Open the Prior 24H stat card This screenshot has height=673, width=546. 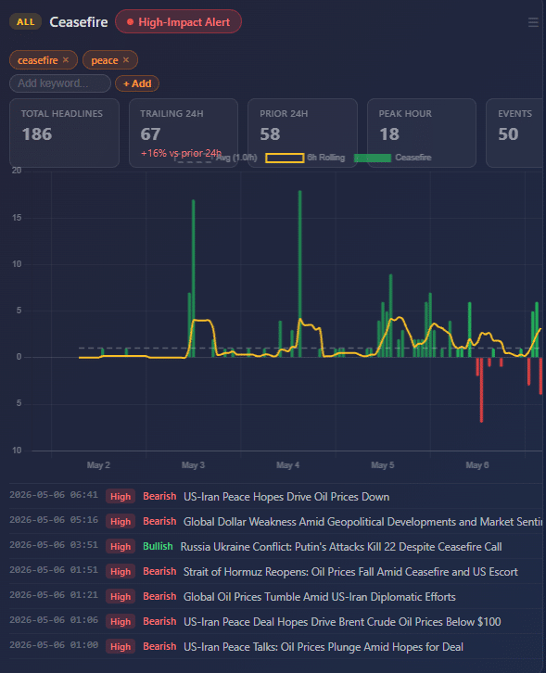click(x=302, y=133)
